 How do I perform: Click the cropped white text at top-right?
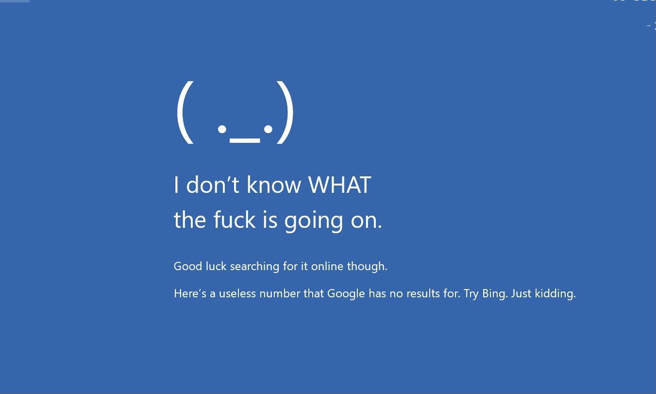(x=634, y=1)
